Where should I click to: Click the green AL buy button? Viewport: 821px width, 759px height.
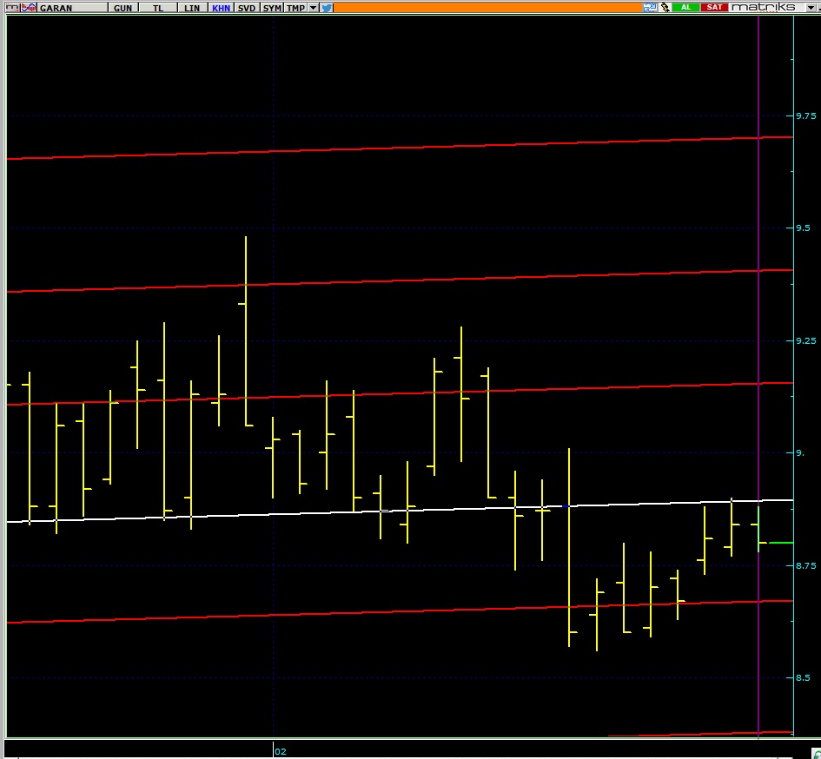tap(686, 7)
